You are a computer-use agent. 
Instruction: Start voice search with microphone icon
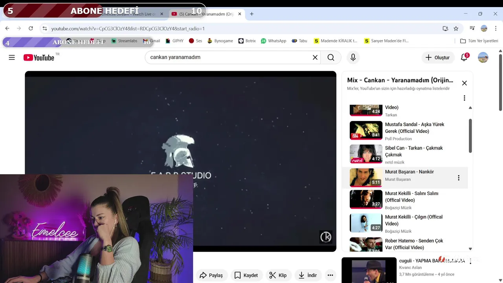(x=353, y=57)
